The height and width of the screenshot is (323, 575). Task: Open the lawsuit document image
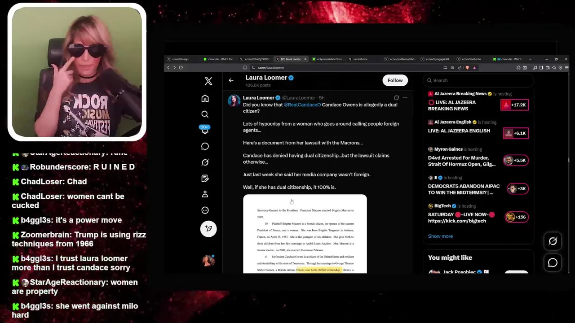305,234
